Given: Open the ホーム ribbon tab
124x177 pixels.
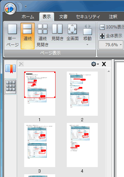Looking at the screenshot, I should pos(28,17).
